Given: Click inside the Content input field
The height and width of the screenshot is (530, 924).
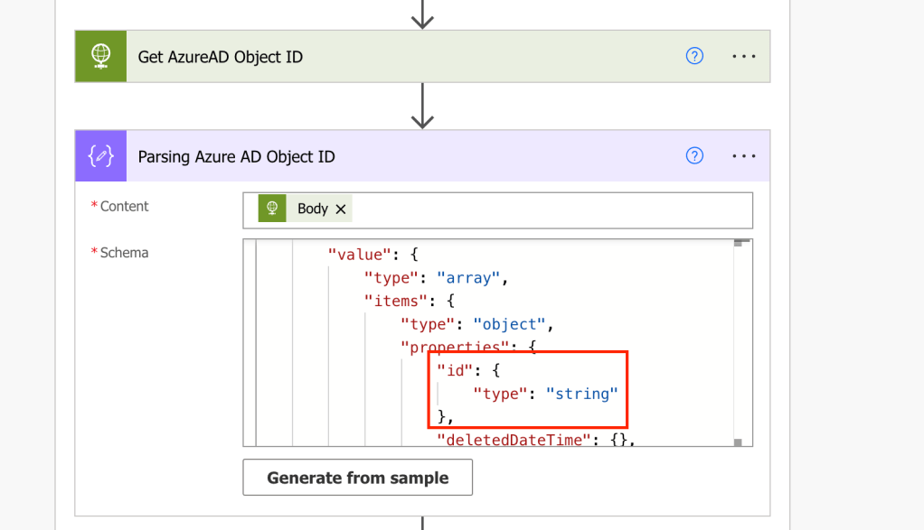Looking at the screenshot, I should coord(542,209).
